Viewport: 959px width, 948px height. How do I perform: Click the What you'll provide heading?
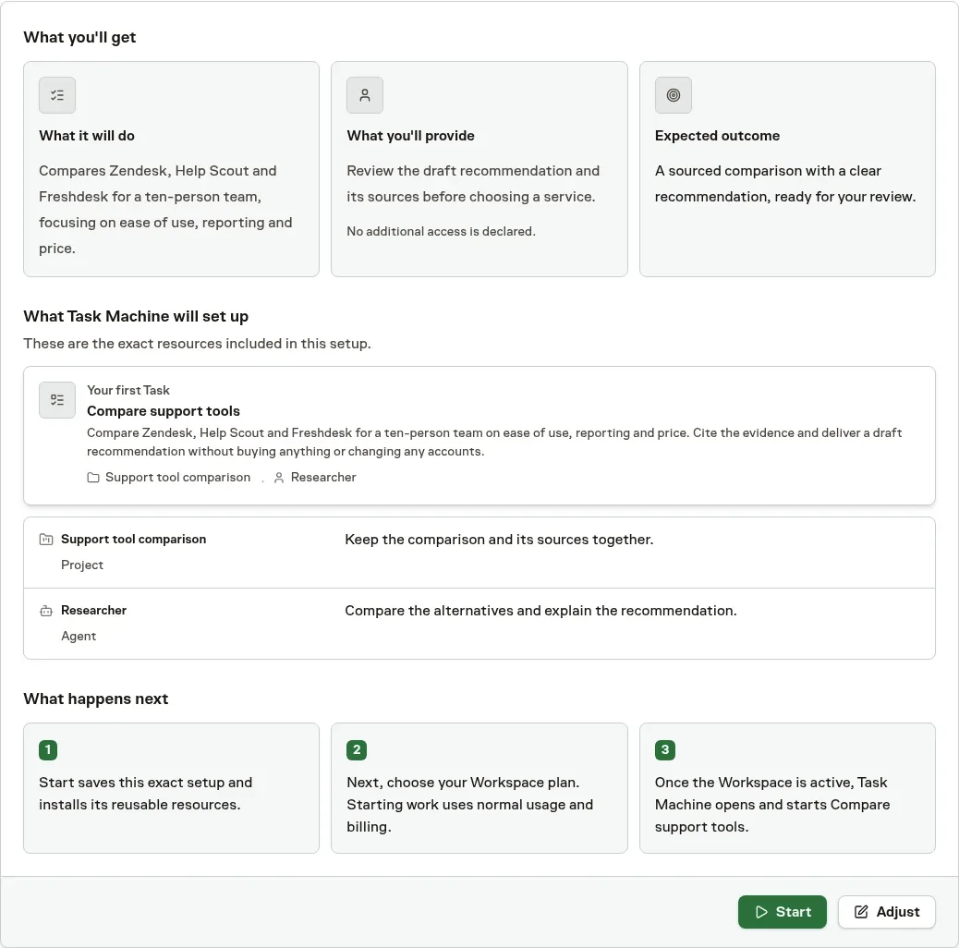[410, 136]
